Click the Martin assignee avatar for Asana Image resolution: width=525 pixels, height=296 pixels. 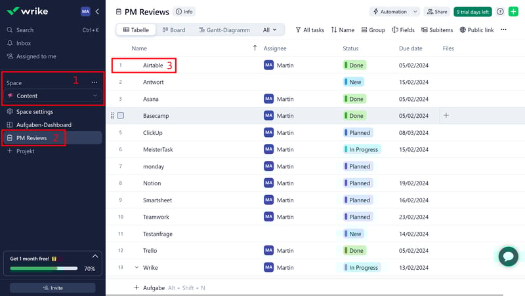point(268,99)
